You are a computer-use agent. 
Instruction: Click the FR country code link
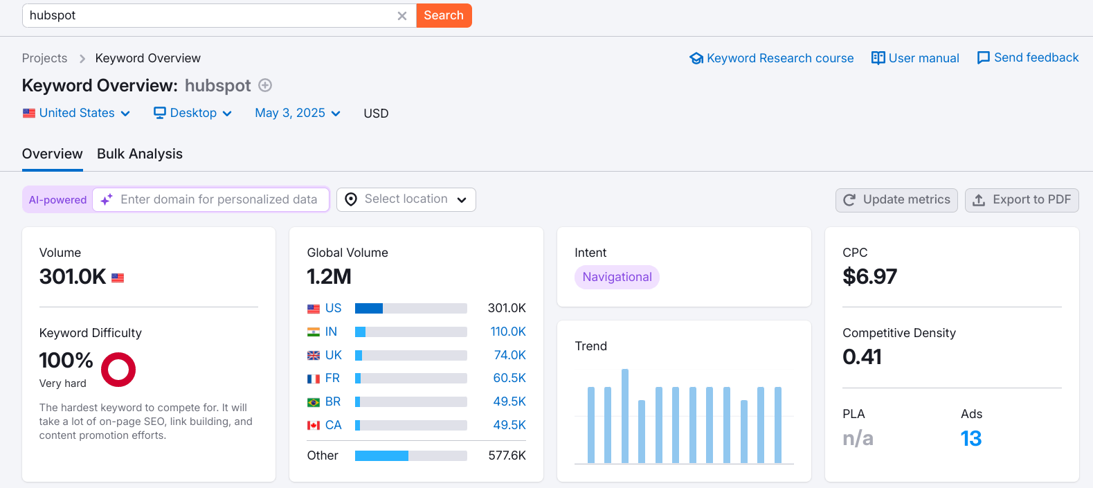(x=332, y=378)
